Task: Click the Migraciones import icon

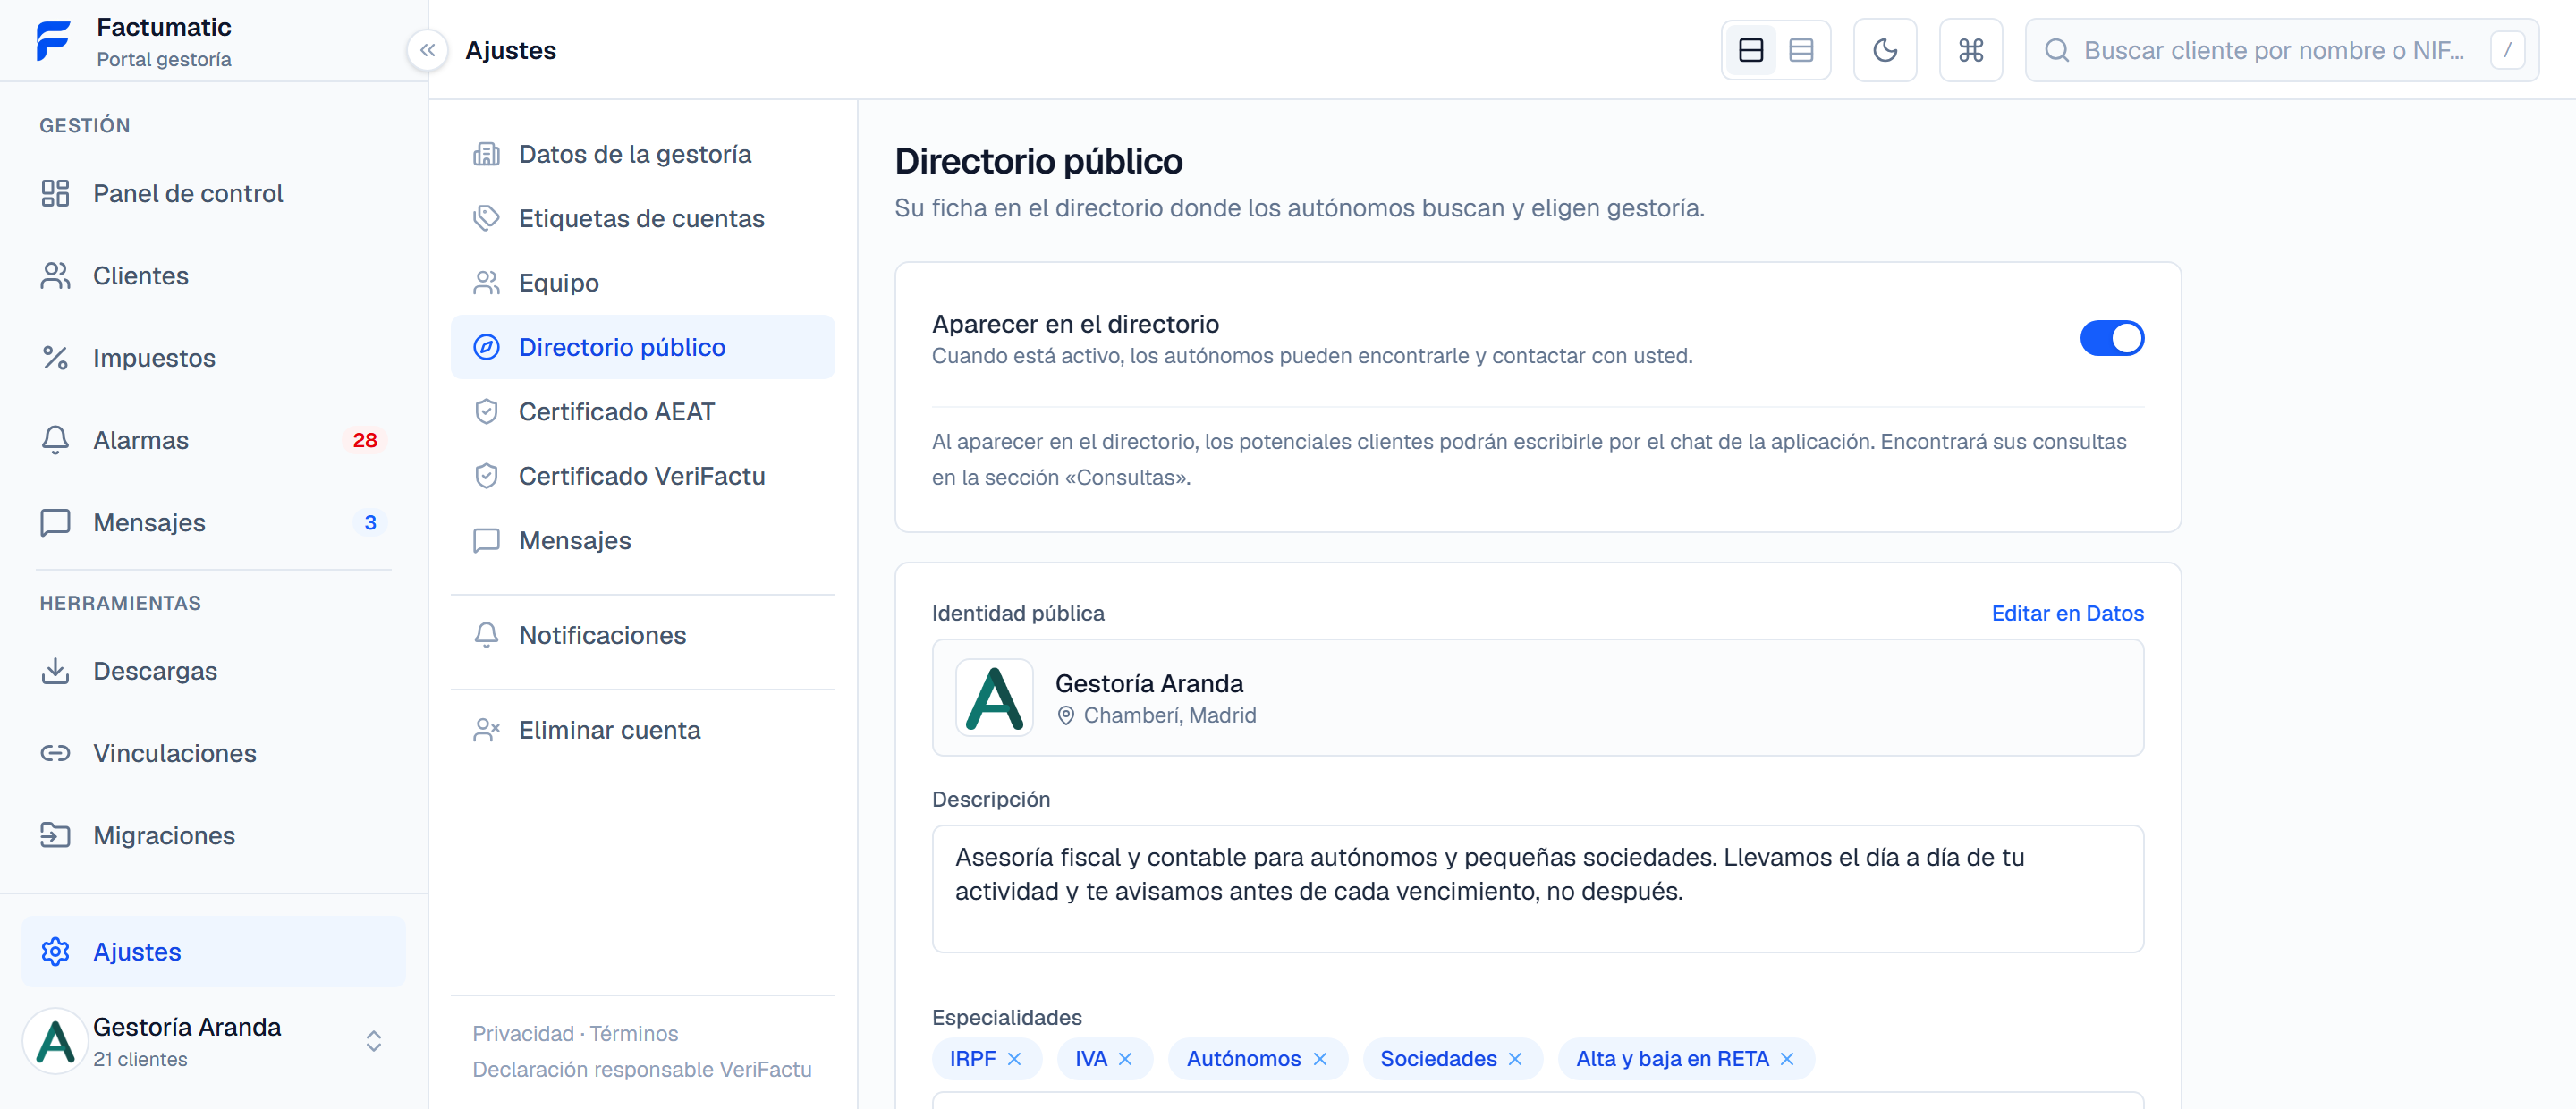Action: coord(55,835)
